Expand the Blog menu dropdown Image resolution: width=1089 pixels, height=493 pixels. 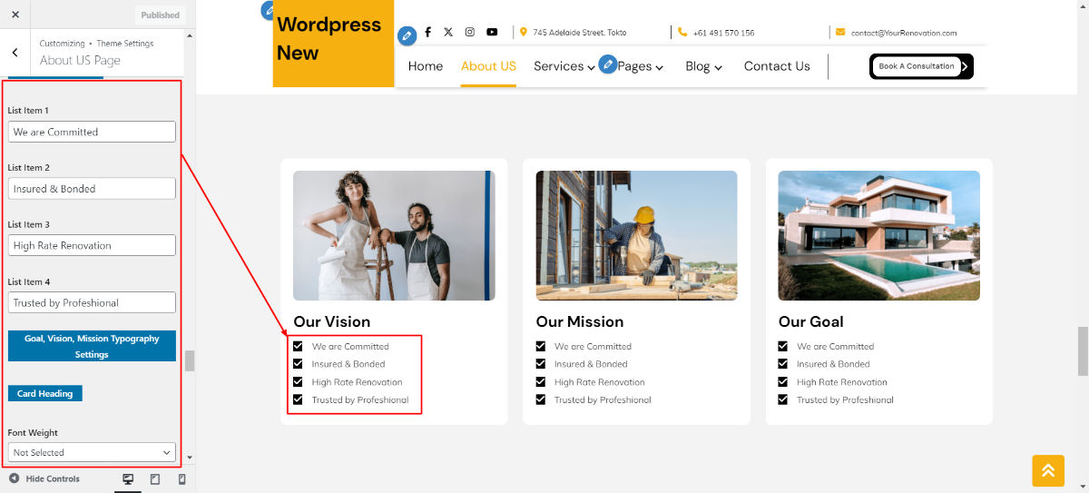[703, 66]
